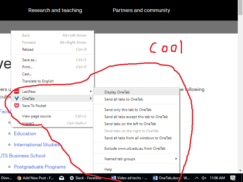This screenshot has height=182, width=243.
Task: Choose Translate to English
Action: point(53,81)
